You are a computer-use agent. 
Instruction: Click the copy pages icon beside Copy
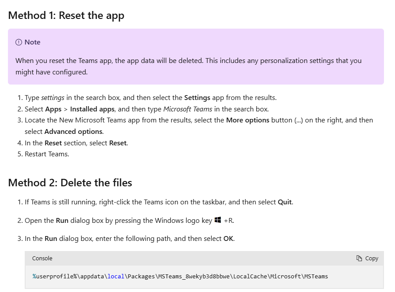(x=359, y=259)
